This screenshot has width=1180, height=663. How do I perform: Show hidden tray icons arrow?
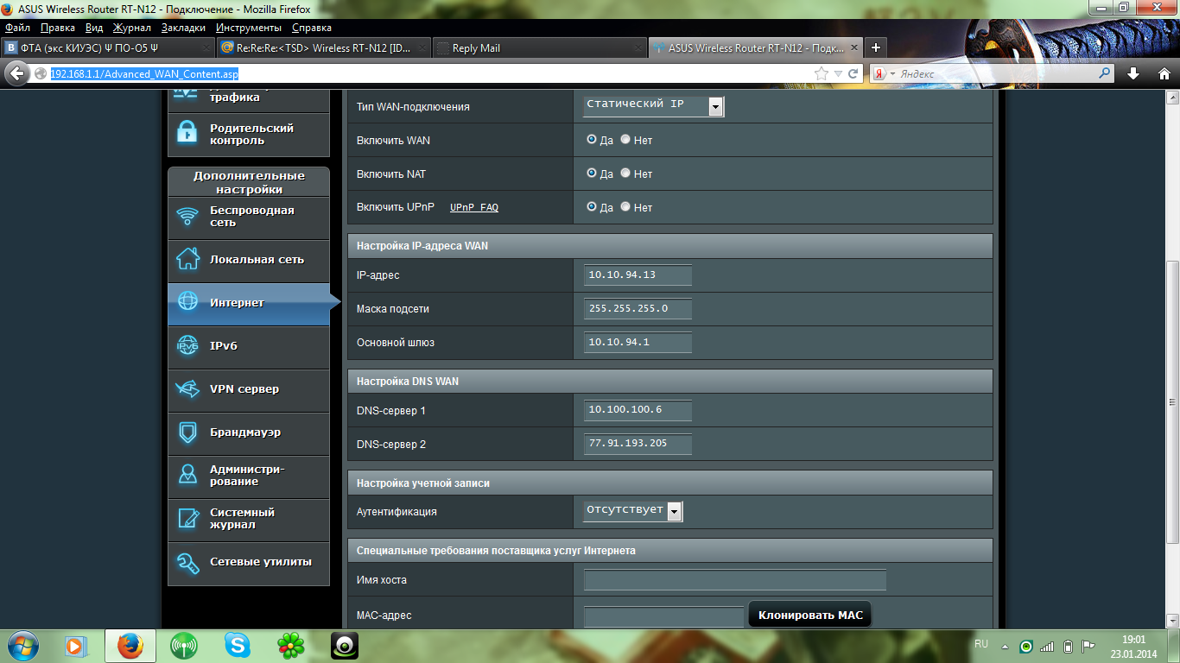[1005, 647]
